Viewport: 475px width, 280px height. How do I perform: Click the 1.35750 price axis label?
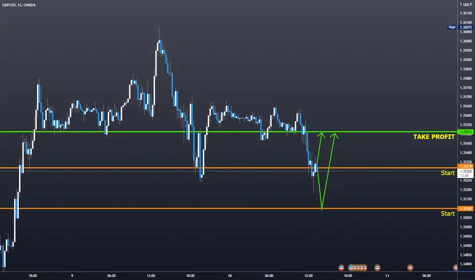tap(466, 88)
